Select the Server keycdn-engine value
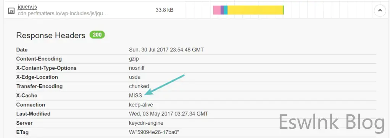Screen dimensions: 390x138 click(146, 123)
